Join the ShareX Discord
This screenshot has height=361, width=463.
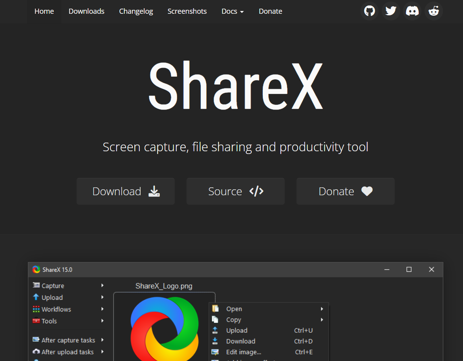[x=412, y=11]
